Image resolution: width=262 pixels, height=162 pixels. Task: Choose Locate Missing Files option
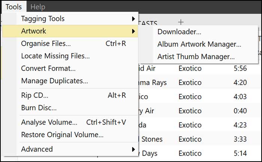(x=55, y=56)
